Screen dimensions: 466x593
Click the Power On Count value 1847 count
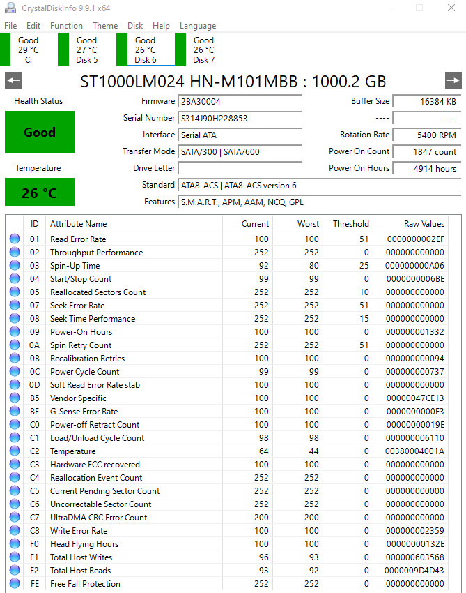[x=427, y=151]
